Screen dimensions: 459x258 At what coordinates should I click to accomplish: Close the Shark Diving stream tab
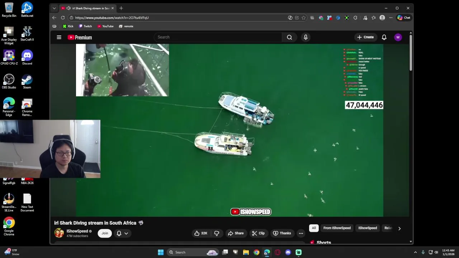113,8
